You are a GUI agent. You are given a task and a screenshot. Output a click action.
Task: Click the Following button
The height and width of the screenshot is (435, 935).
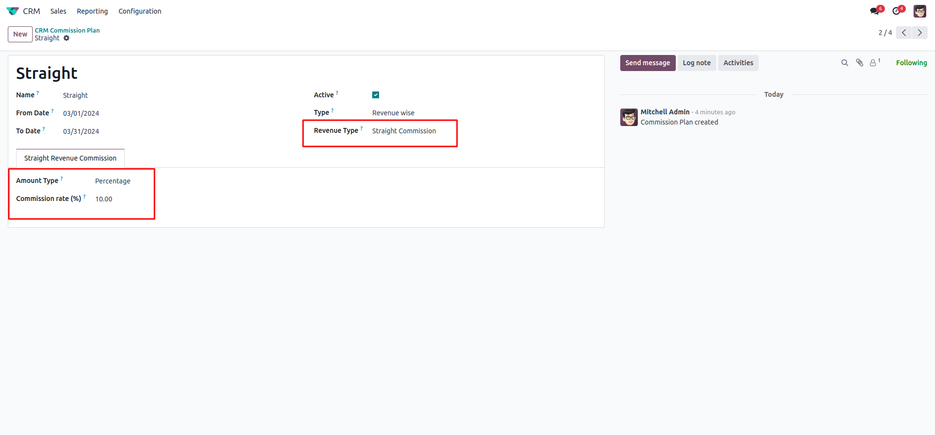click(911, 63)
